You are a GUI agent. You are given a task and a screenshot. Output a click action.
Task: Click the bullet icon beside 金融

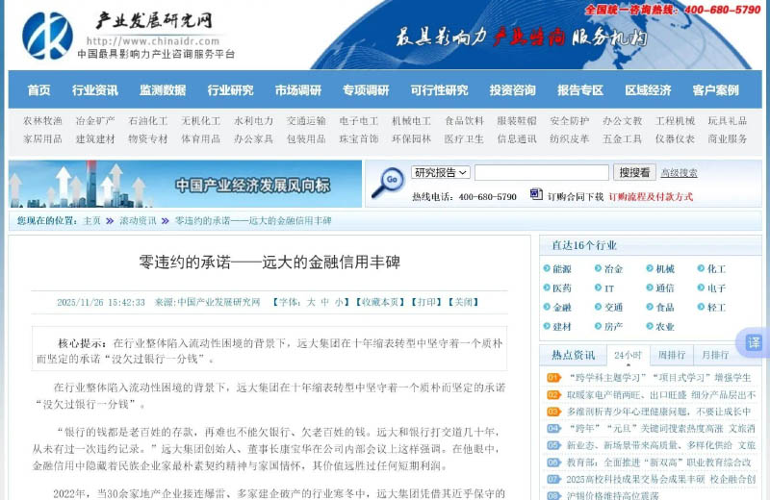click(x=546, y=308)
